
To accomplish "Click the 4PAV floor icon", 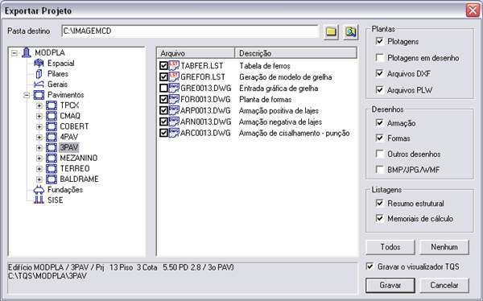I will tap(52, 137).
